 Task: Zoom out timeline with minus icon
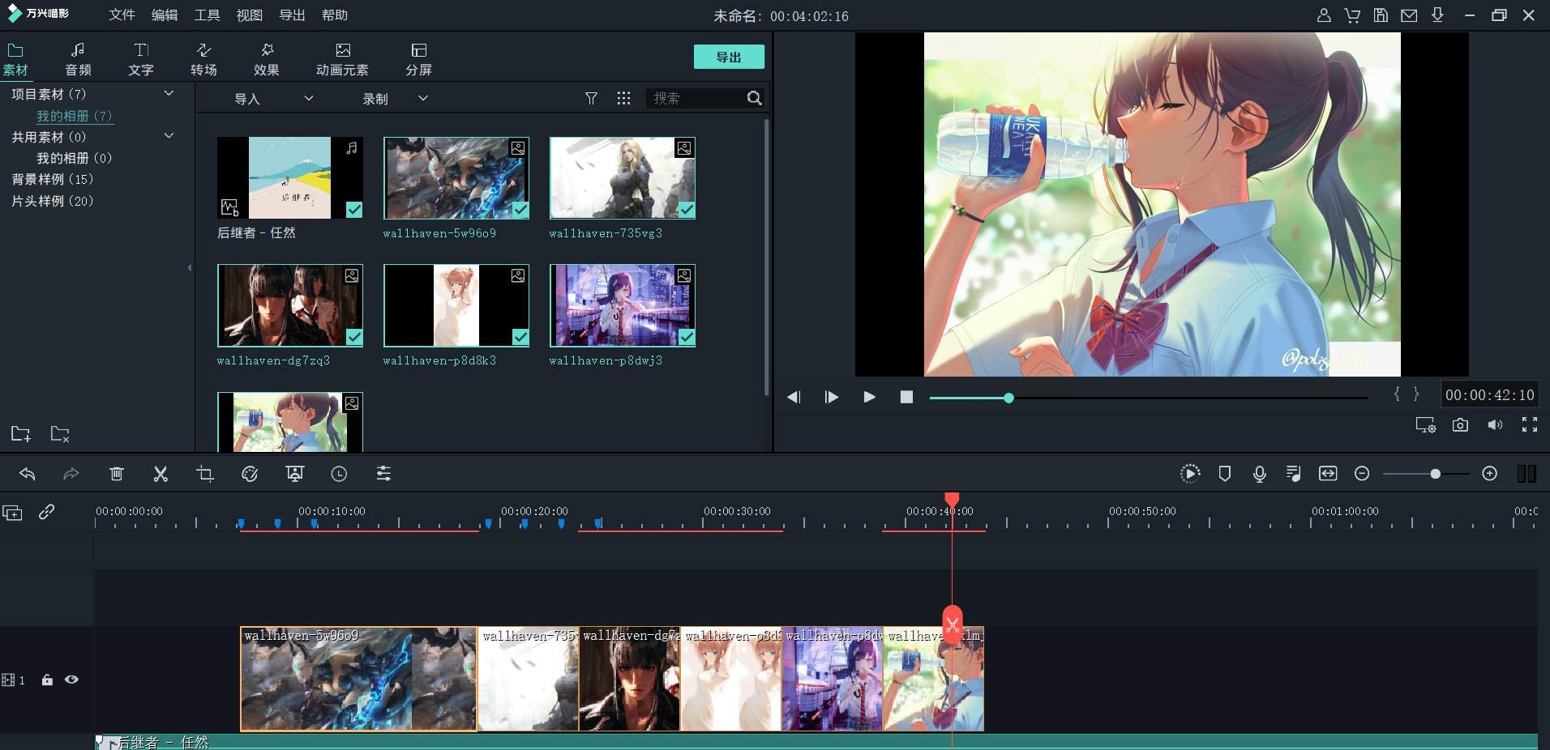(x=1362, y=474)
